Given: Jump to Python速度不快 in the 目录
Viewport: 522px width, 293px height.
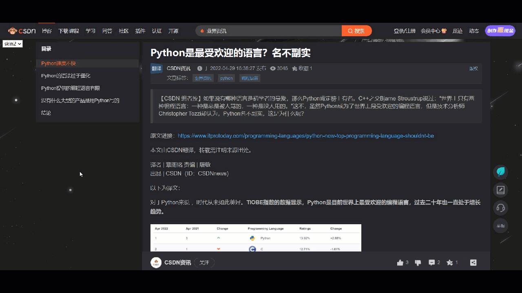Looking at the screenshot, I should point(58,63).
